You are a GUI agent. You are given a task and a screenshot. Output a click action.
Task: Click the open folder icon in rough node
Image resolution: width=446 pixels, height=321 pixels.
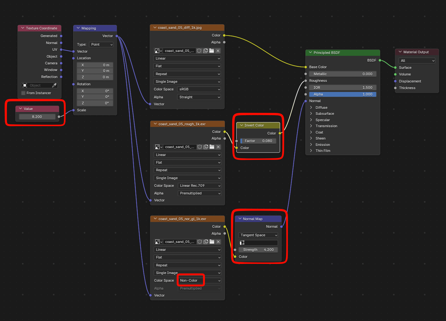[x=212, y=147]
